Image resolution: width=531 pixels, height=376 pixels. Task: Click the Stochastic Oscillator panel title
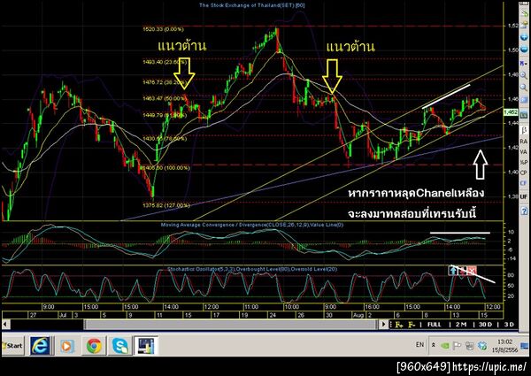[252, 269]
